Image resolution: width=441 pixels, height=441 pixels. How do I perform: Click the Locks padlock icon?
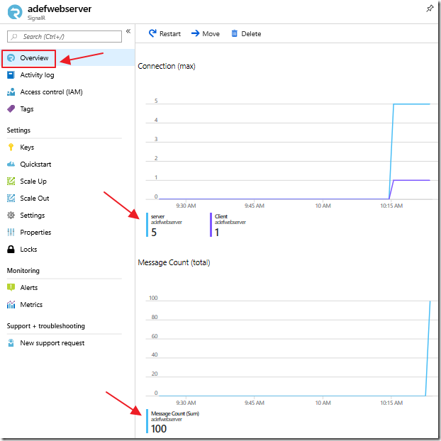coord(11,249)
